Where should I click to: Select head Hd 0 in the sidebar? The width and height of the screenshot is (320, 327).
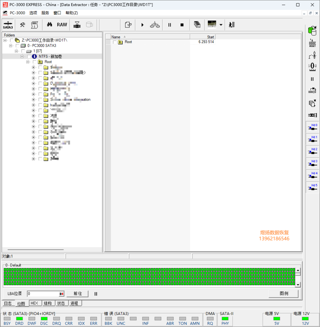(x=312, y=127)
